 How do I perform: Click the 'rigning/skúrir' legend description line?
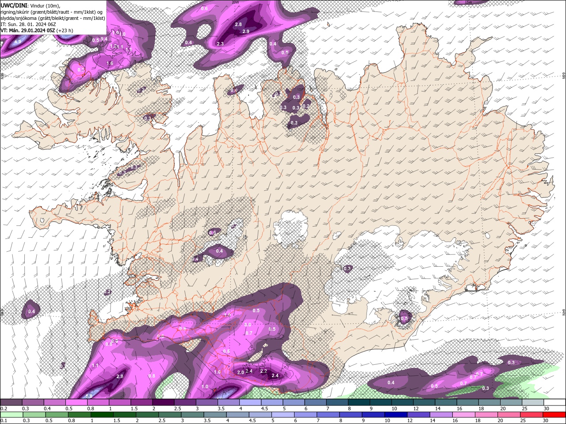(x=52, y=12)
